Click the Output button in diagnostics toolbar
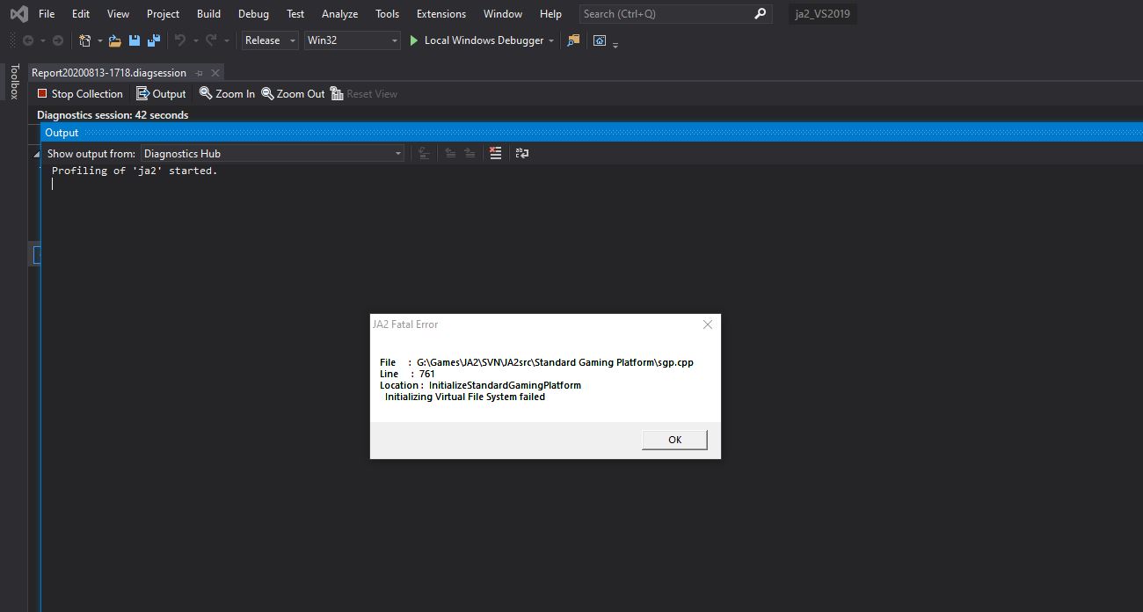This screenshot has width=1143, height=612. point(161,94)
